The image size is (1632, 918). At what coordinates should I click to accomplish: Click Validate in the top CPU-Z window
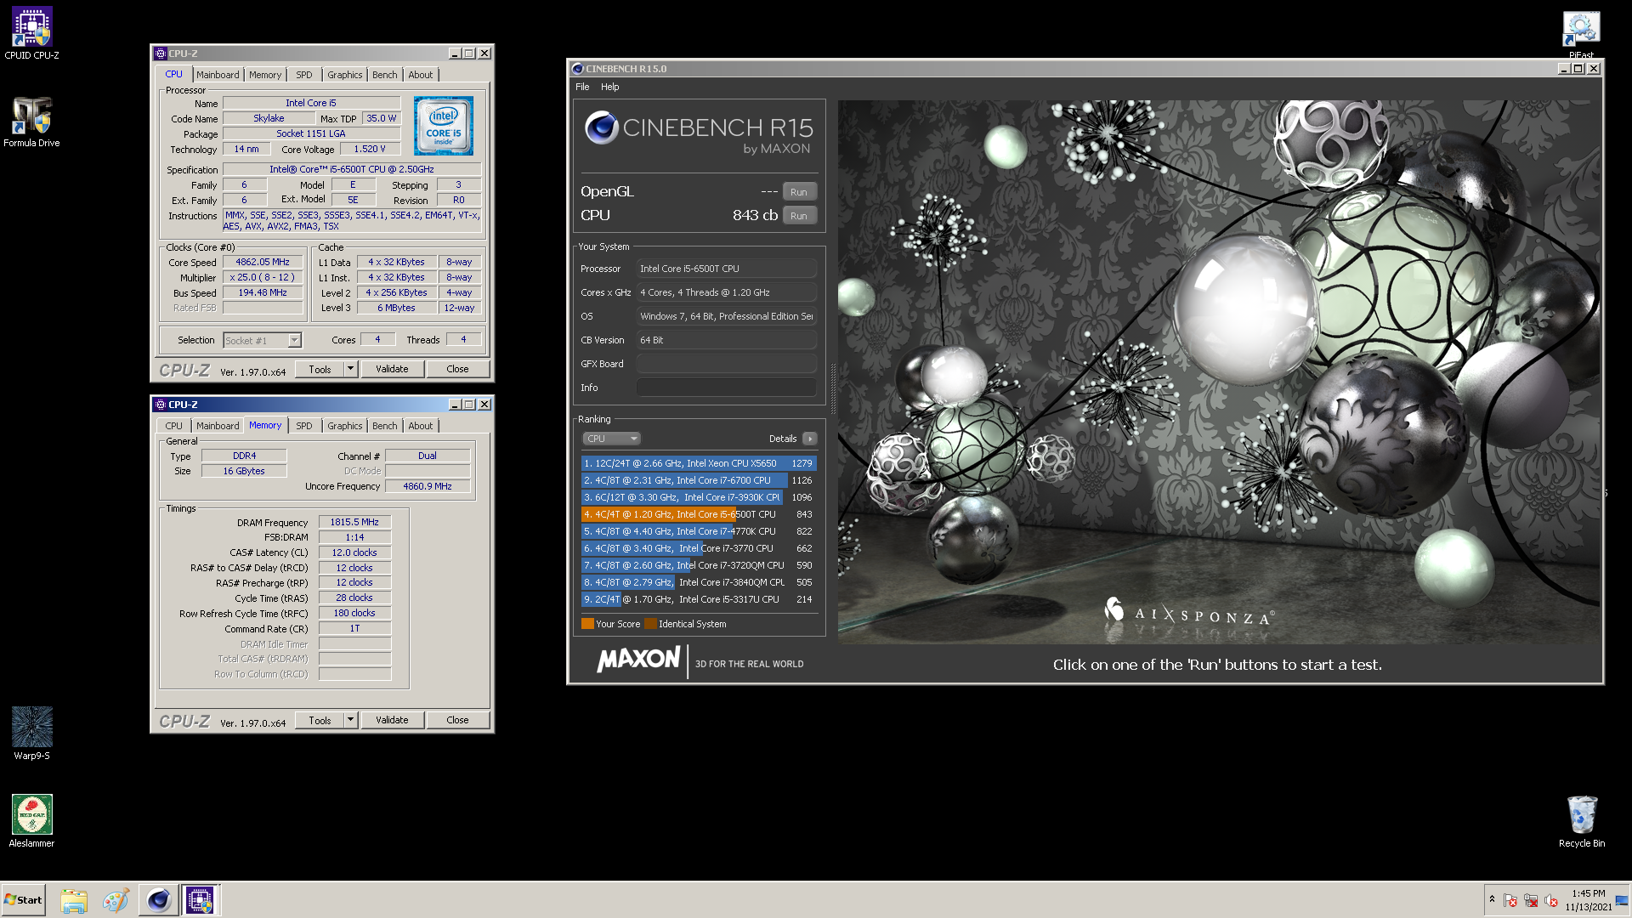tap(392, 369)
